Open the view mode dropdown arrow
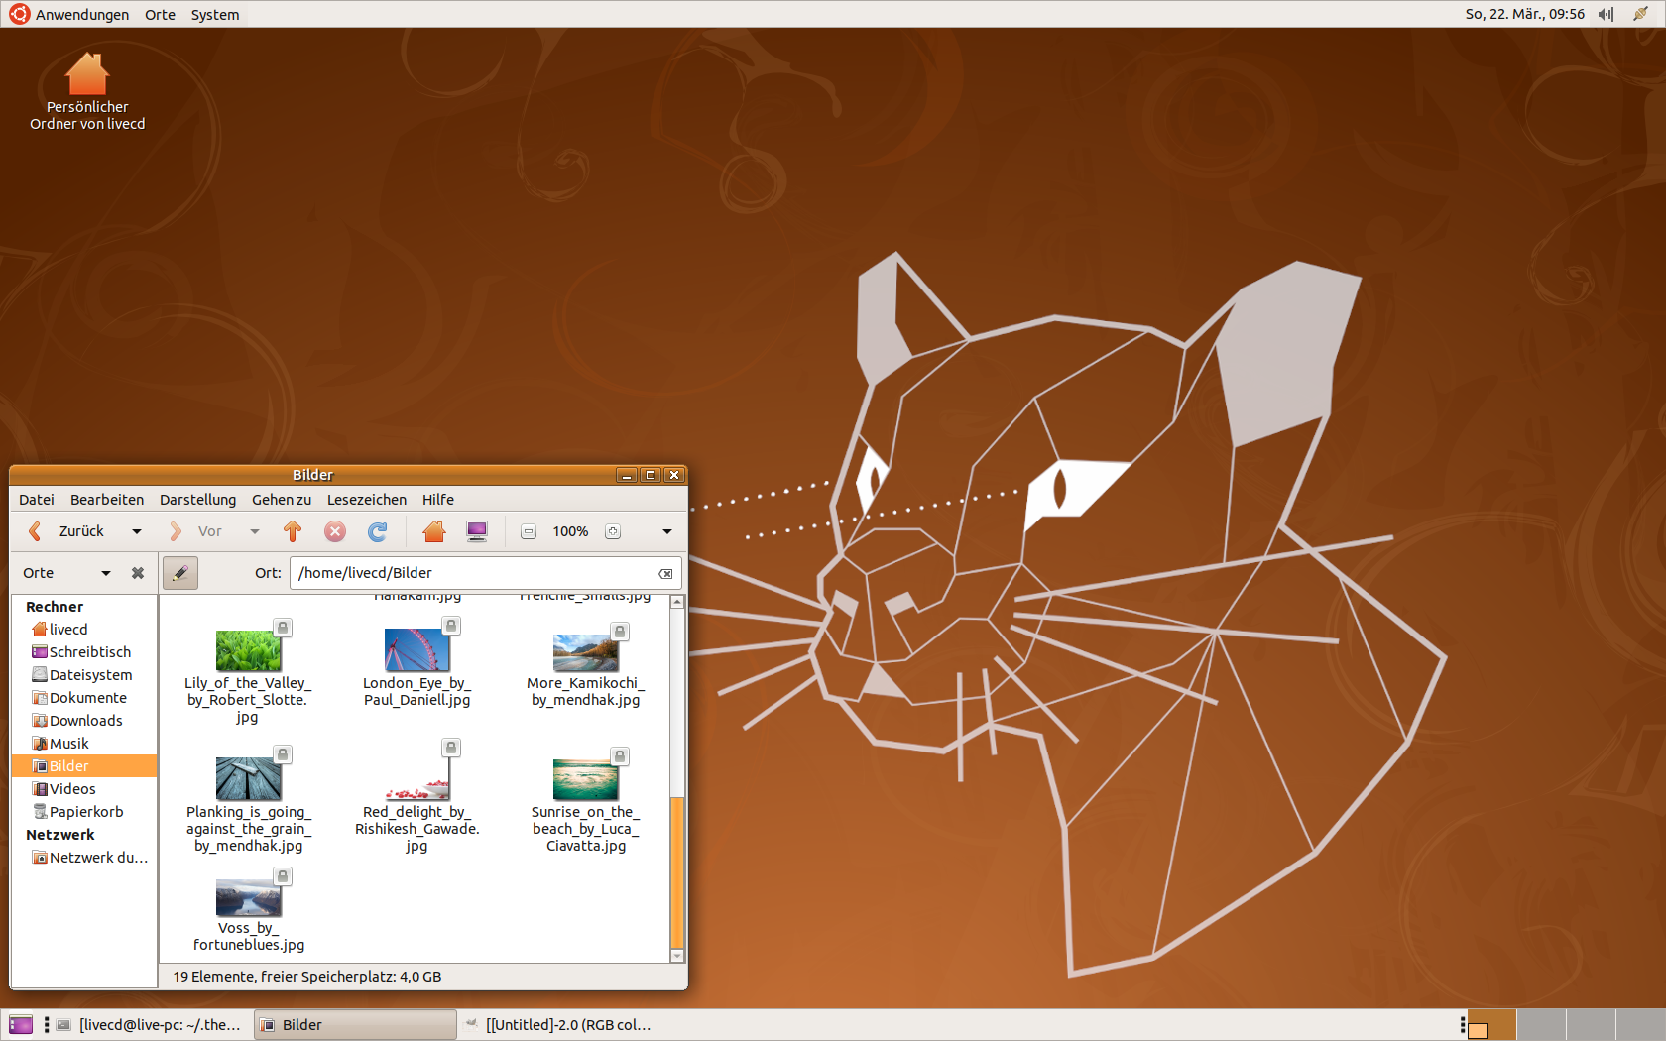 667,532
